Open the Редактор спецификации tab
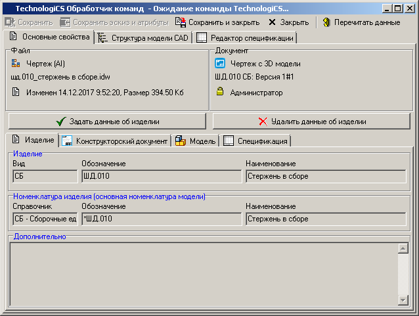Viewport: 419px width, 316px height. (x=245, y=38)
